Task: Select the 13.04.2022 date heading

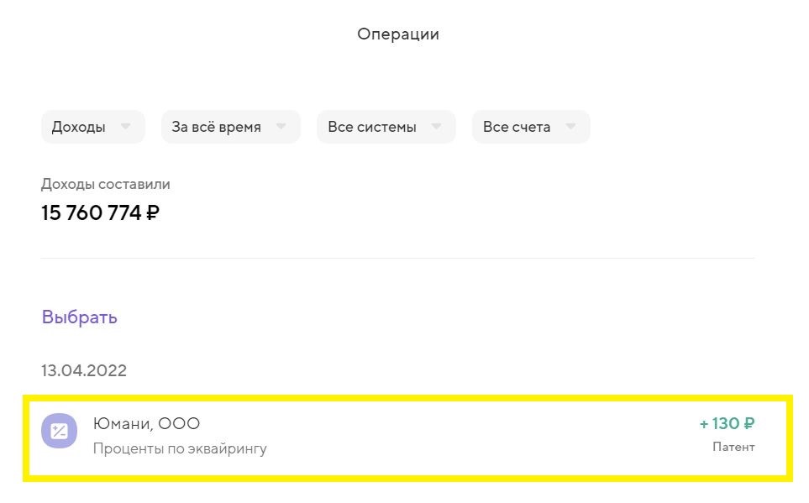Action: point(84,369)
